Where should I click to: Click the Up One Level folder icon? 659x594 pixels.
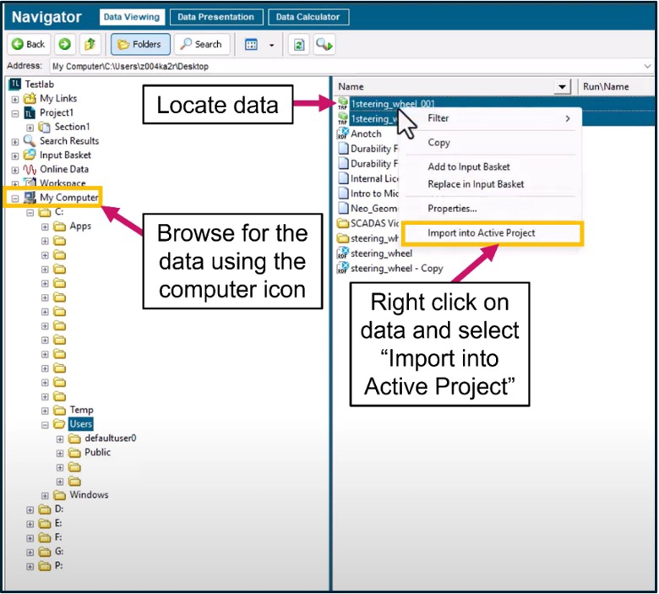pos(90,45)
